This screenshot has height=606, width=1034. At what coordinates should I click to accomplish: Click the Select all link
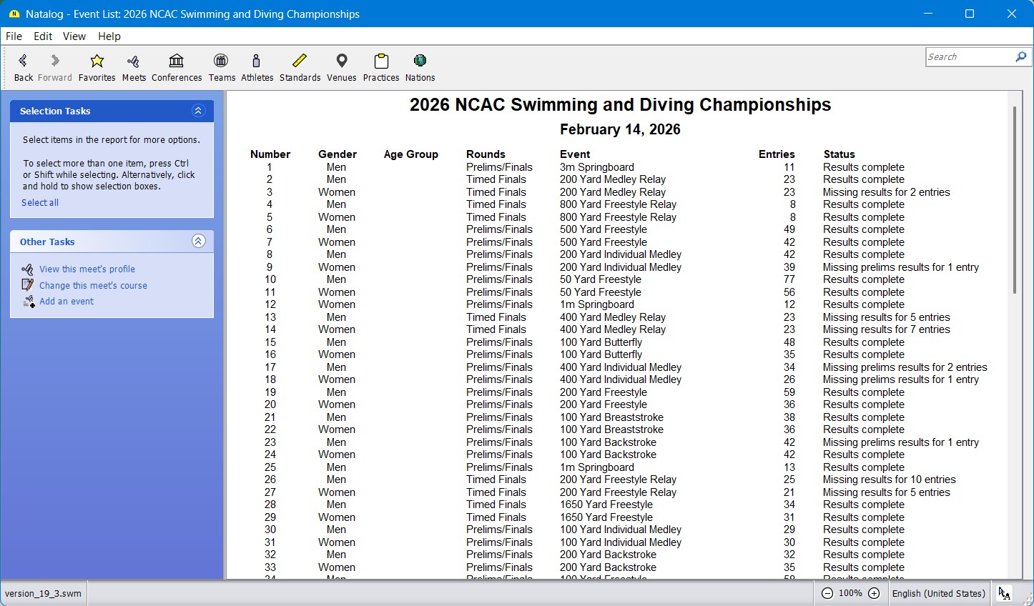40,203
